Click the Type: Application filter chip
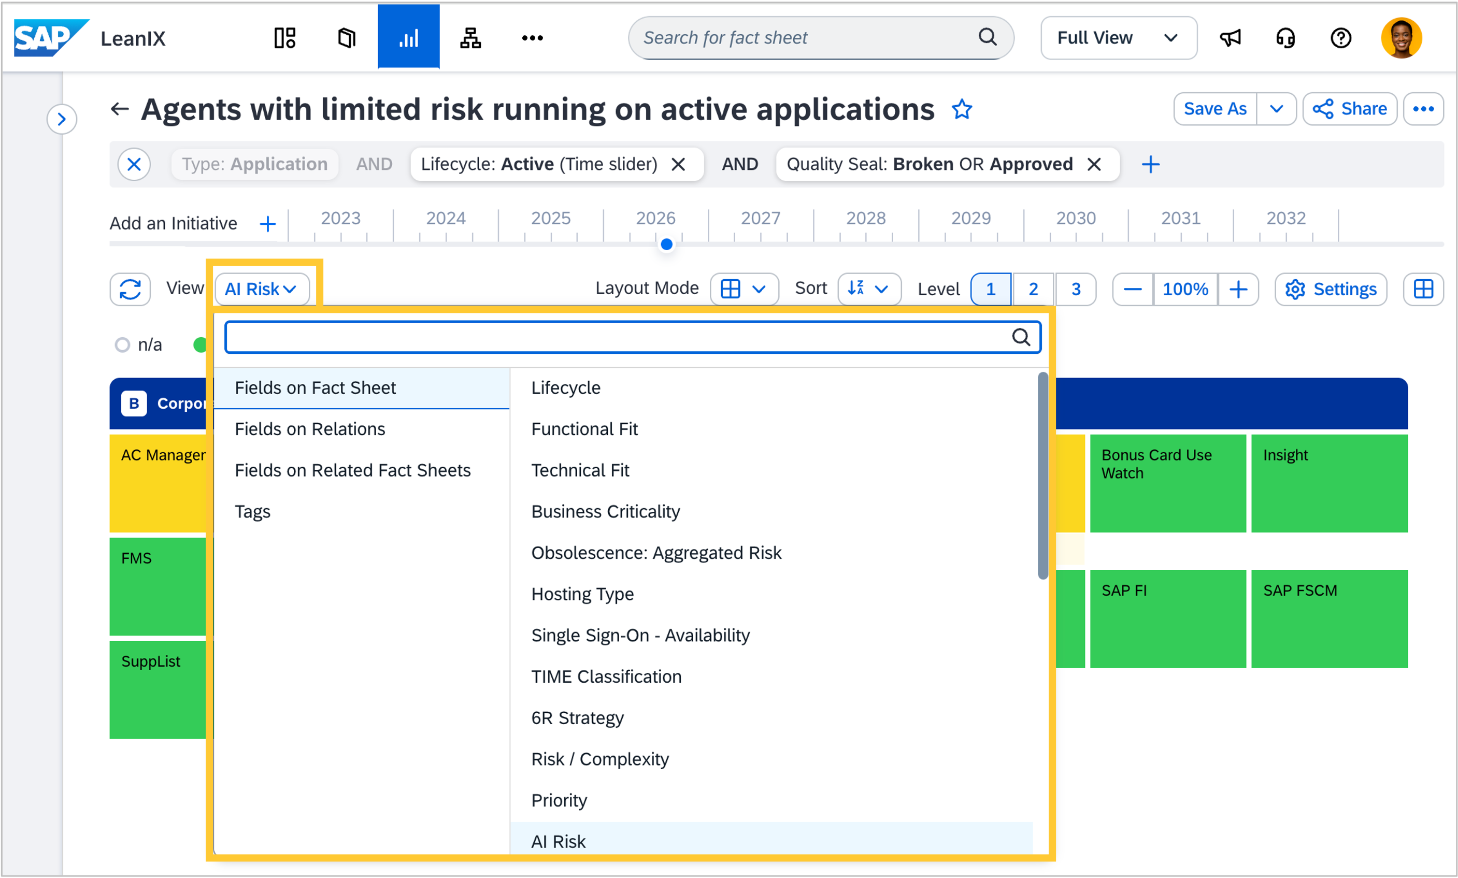This screenshot has width=1458, height=878. 254,164
